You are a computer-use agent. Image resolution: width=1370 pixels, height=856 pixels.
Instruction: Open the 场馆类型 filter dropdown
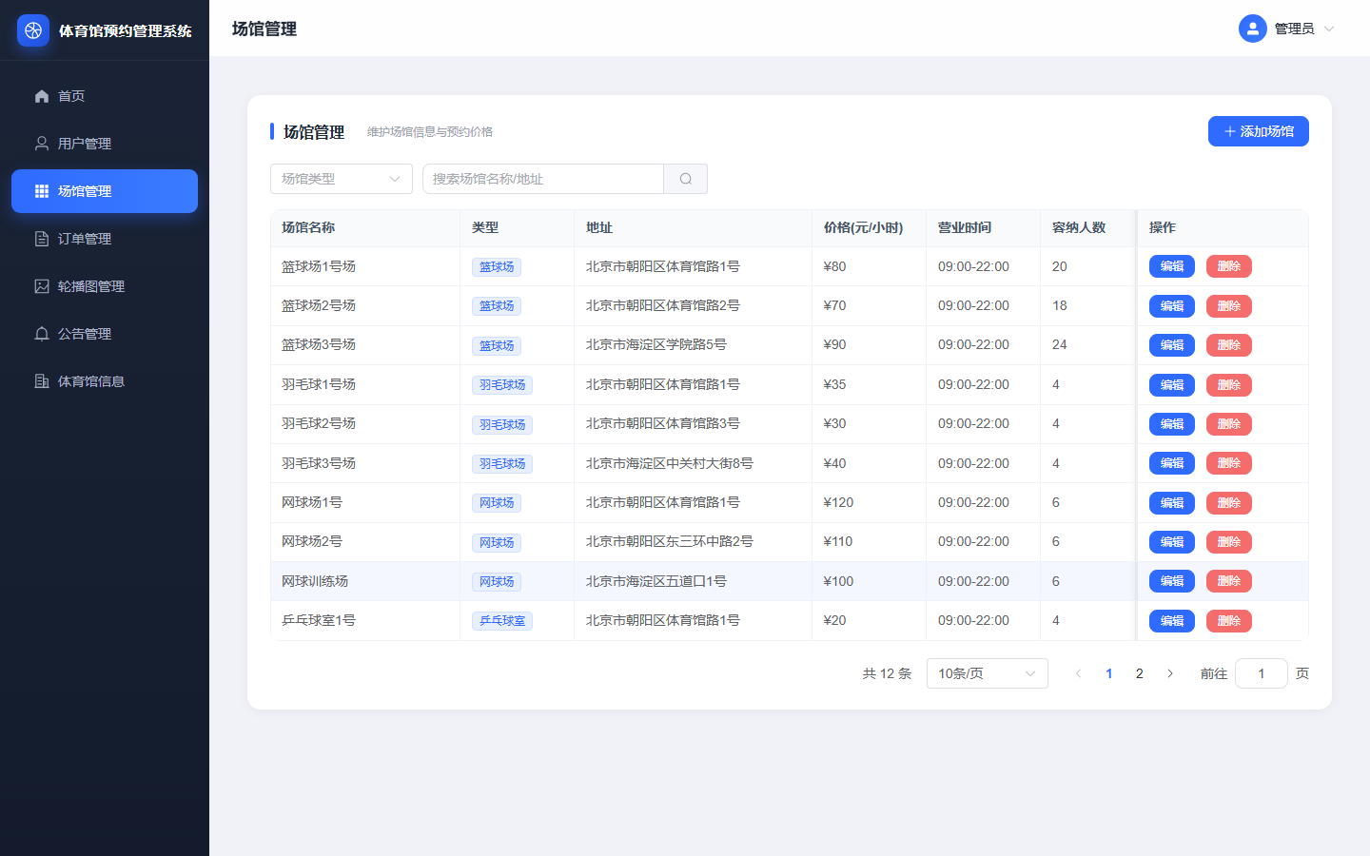coord(342,179)
